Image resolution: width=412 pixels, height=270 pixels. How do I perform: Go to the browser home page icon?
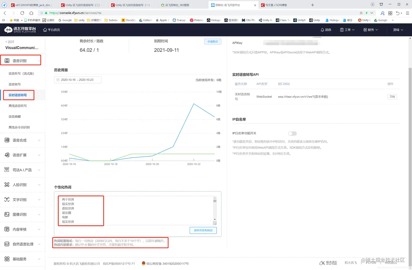(31, 13)
